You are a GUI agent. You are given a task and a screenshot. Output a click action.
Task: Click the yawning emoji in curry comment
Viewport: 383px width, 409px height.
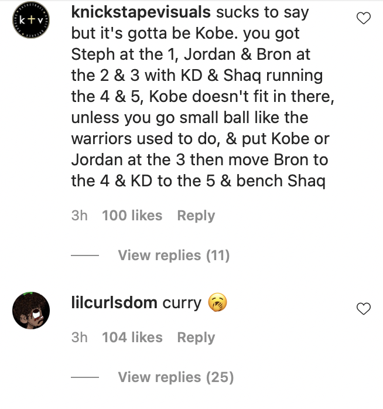coord(217,302)
